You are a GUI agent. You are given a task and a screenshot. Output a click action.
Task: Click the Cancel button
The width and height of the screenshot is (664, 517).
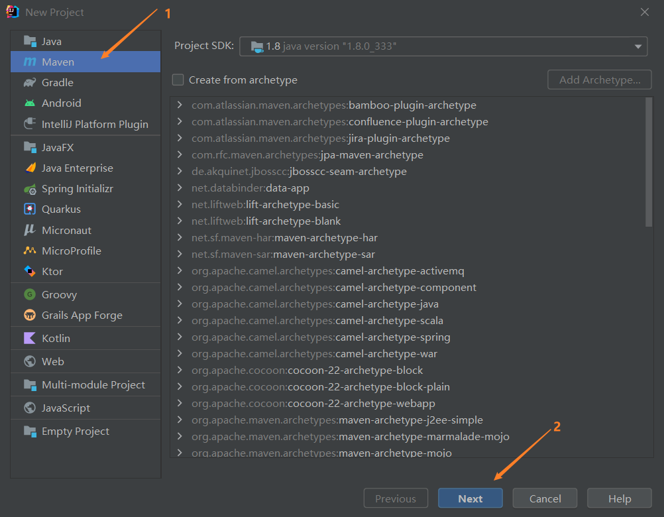545,498
